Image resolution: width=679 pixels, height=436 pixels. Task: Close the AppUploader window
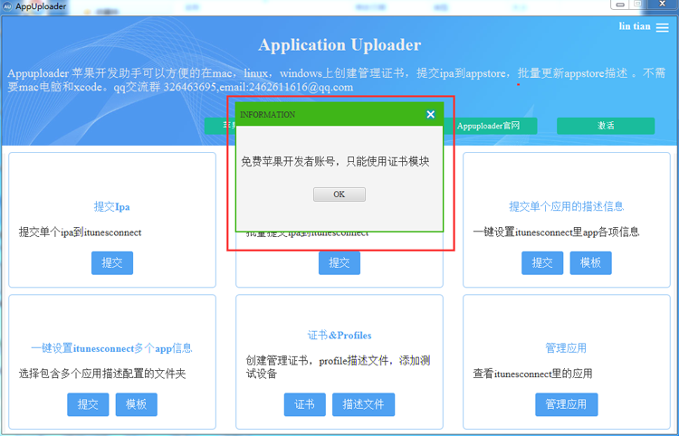663,4
